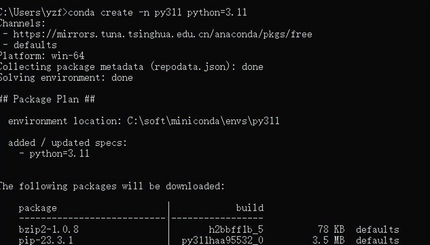The width and height of the screenshot is (430, 245).
Task: Click the bzip2-1.0.8 package name
Action: point(49,230)
